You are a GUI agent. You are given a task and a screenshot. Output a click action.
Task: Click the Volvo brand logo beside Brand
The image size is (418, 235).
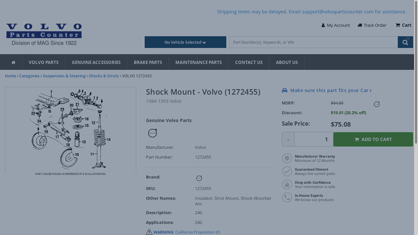click(x=199, y=178)
